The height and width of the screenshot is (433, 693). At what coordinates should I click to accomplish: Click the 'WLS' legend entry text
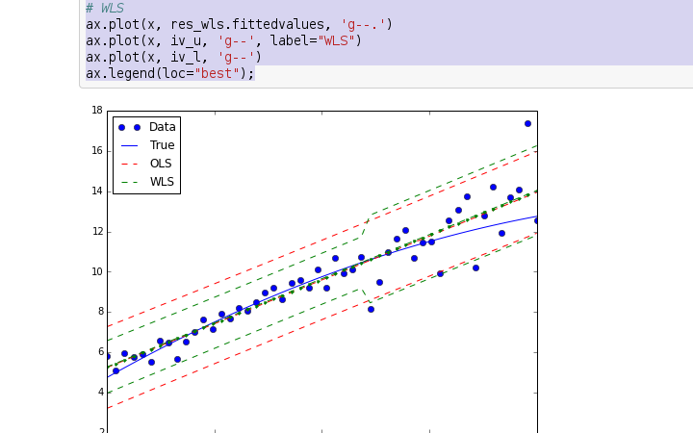point(162,182)
